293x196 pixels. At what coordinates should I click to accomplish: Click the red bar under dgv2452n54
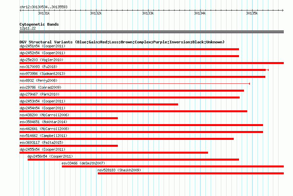129,56
